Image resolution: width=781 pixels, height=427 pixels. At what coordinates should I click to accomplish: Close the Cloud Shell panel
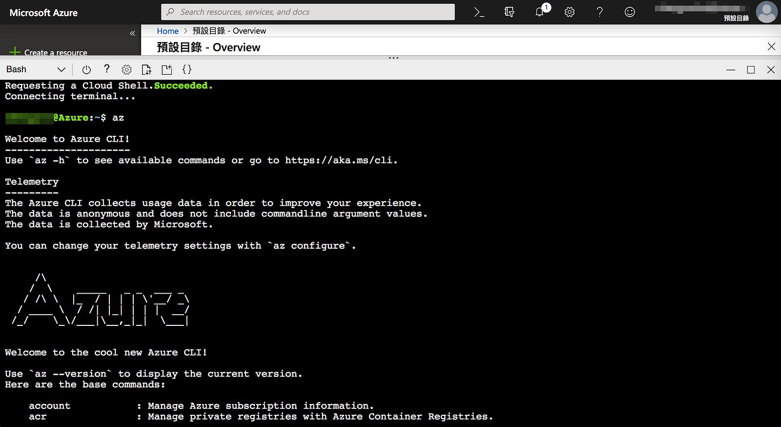tap(771, 70)
